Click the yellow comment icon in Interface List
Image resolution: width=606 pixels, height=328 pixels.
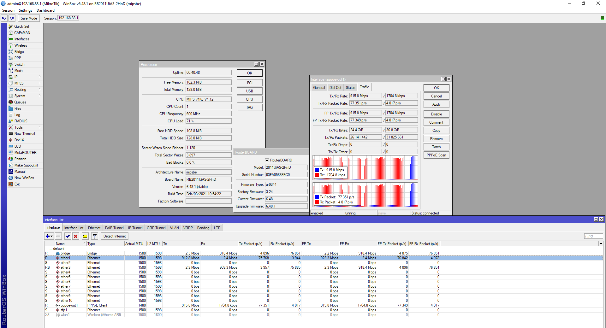coord(85,236)
